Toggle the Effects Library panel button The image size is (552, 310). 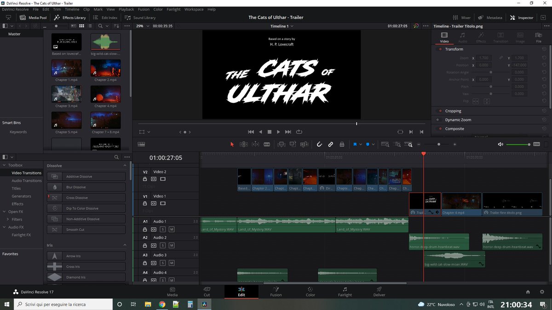tap(70, 17)
